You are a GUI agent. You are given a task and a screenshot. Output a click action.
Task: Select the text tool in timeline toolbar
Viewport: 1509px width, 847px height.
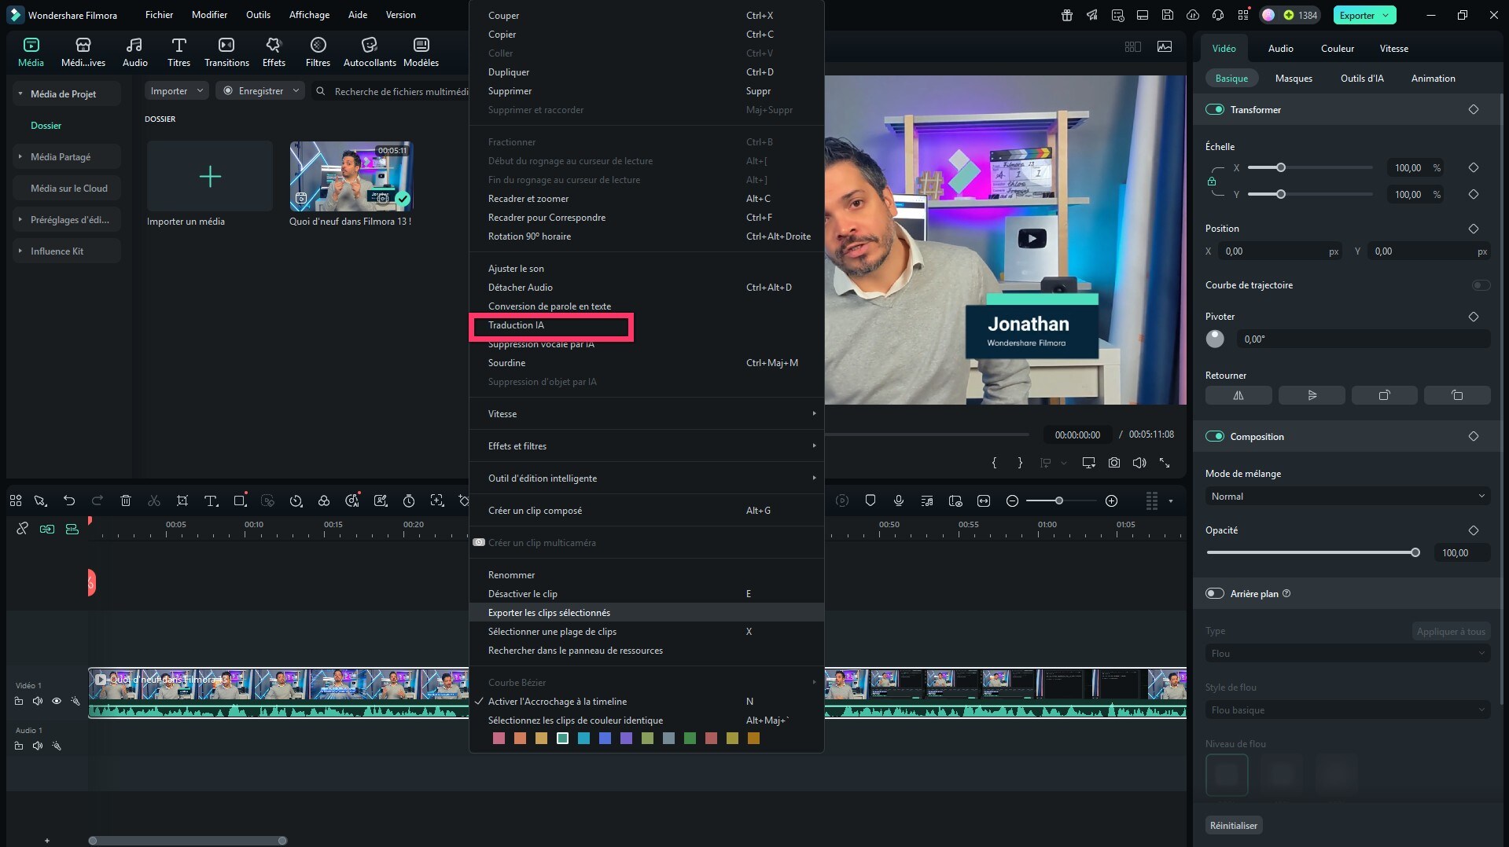(211, 500)
